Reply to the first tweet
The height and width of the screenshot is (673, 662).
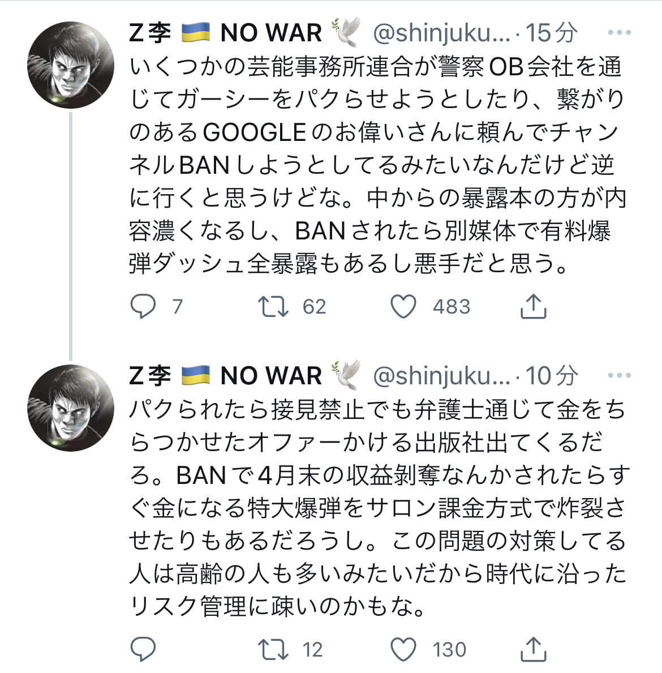point(143,306)
